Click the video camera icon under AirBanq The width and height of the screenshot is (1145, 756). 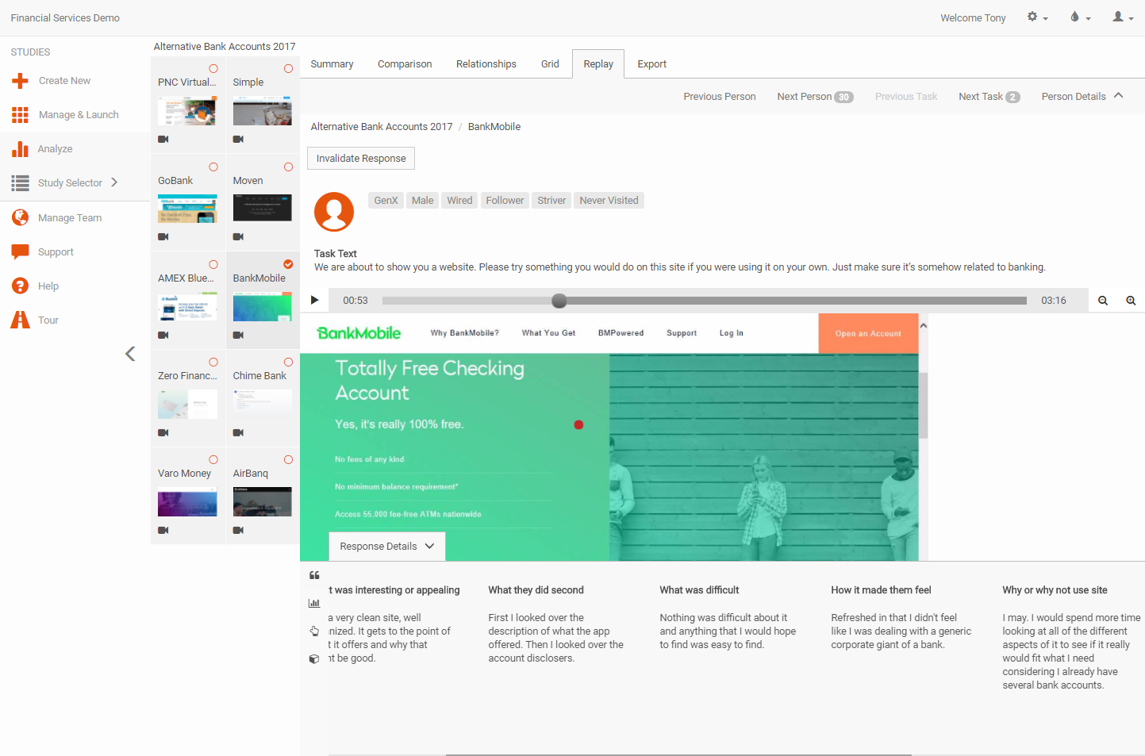point(238,531)
